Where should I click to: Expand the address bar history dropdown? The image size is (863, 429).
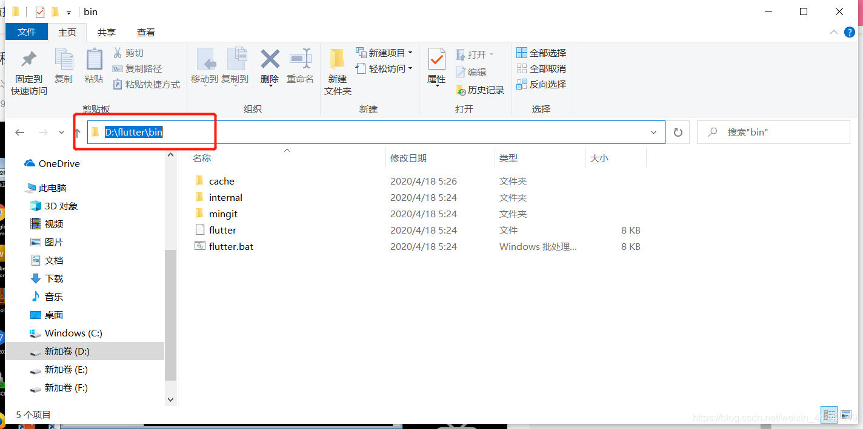tap(654, 132)
